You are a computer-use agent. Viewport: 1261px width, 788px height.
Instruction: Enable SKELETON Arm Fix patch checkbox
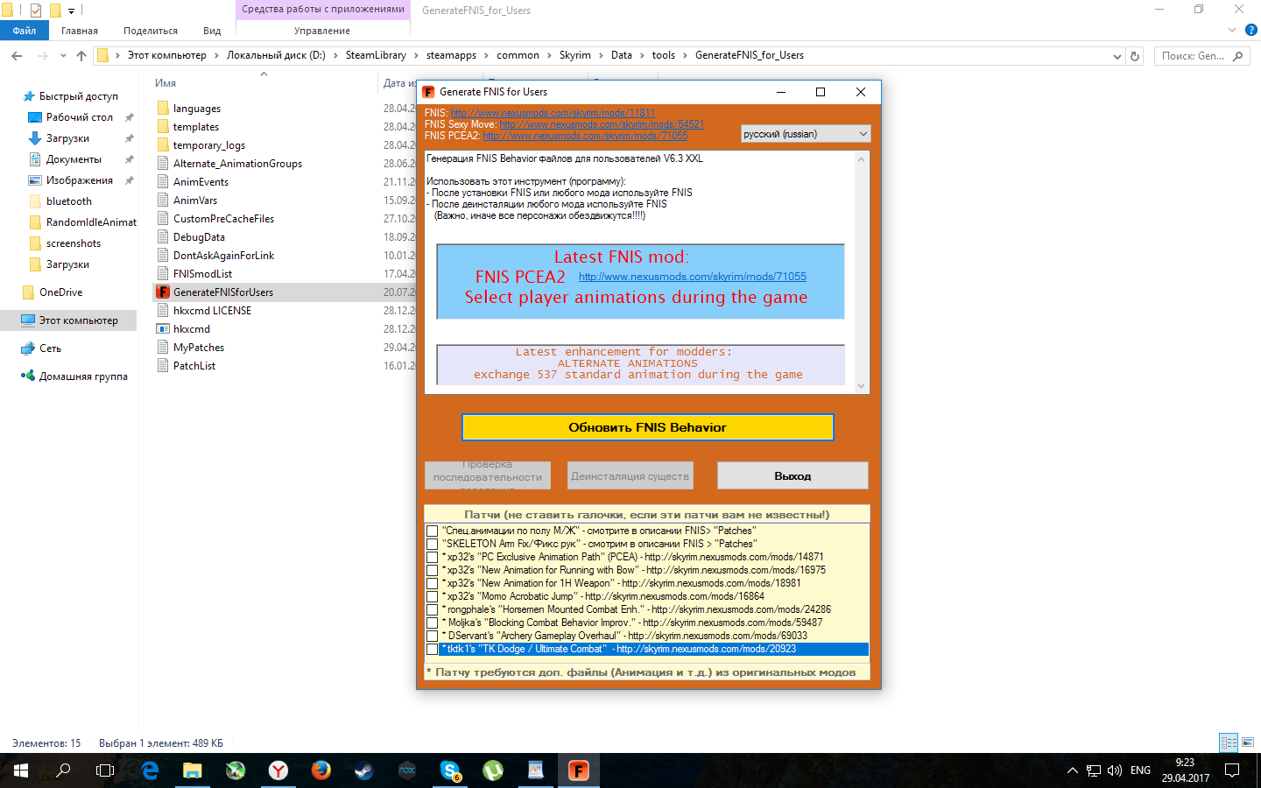pos(432,544)
